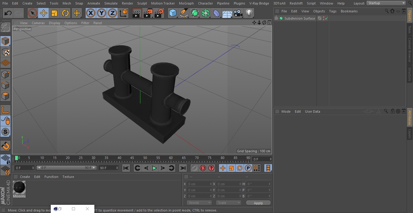Add a Light object
The height and width of the screenshot is (213, 413).
click(x=249, y=13)
